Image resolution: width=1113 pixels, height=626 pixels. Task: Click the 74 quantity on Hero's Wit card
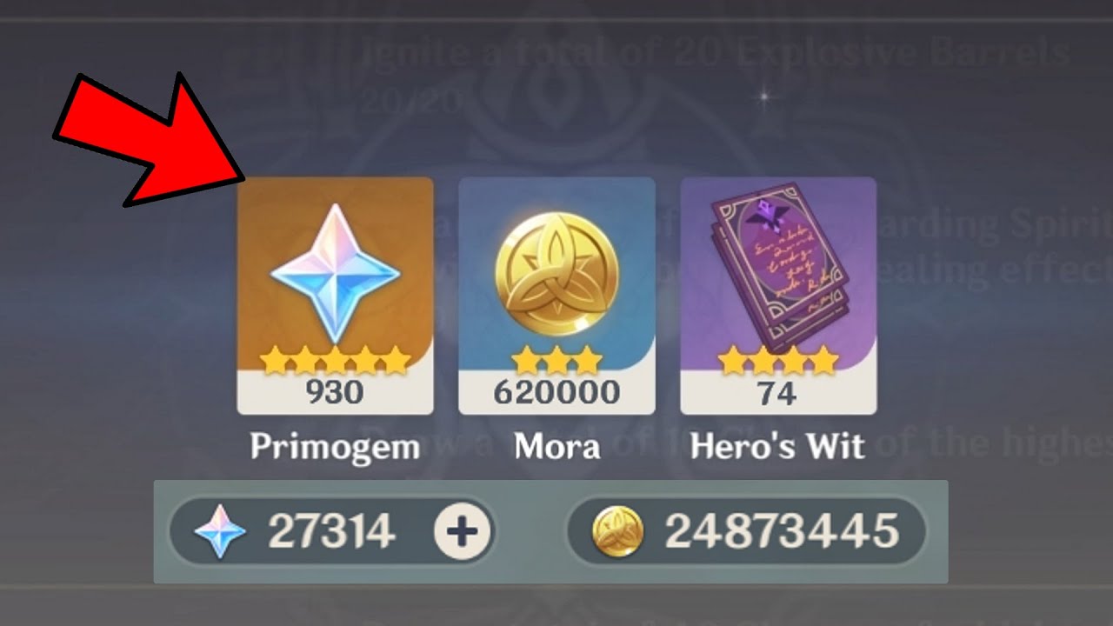click(x=777, y=393)
